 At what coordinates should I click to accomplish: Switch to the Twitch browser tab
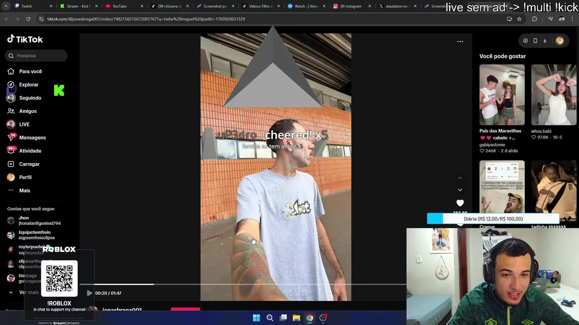(x=34, y=6)
